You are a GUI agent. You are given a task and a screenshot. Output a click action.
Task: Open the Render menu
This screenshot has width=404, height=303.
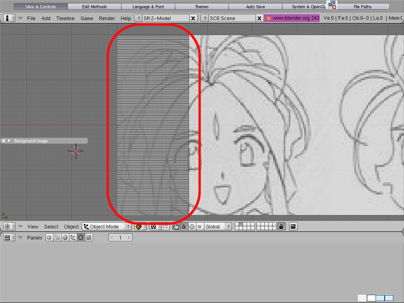pos(107,18)
